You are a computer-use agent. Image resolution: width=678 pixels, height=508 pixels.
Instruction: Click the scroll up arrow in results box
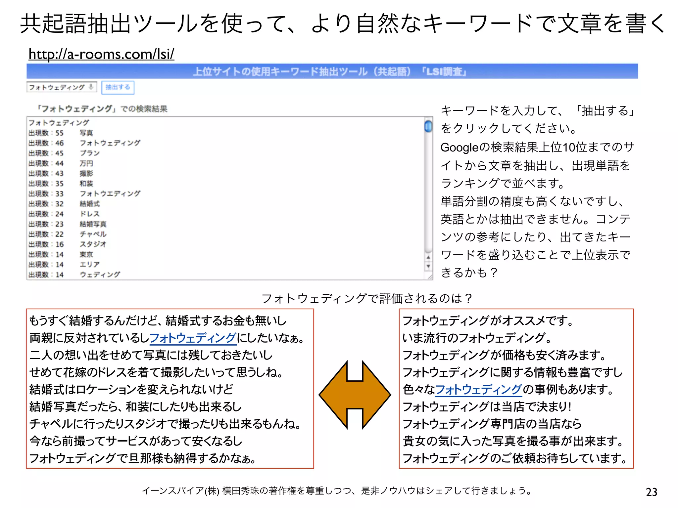coord(428,257)
